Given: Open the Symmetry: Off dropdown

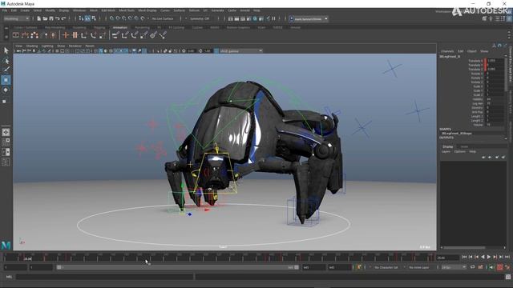Looking at the screenshot, I should (x=200, y=18).
